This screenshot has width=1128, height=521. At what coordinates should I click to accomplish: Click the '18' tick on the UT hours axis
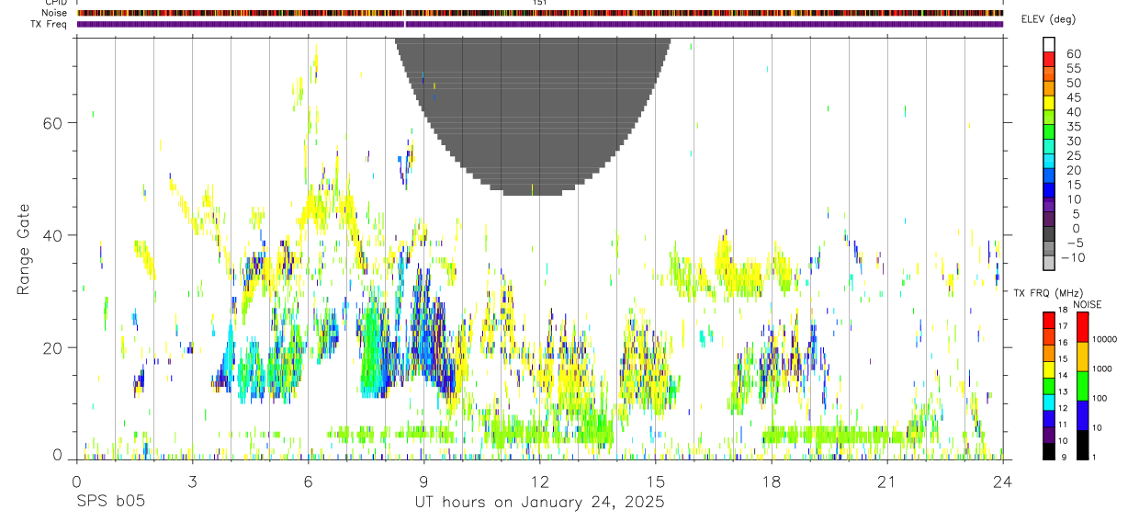coord(771,481)
